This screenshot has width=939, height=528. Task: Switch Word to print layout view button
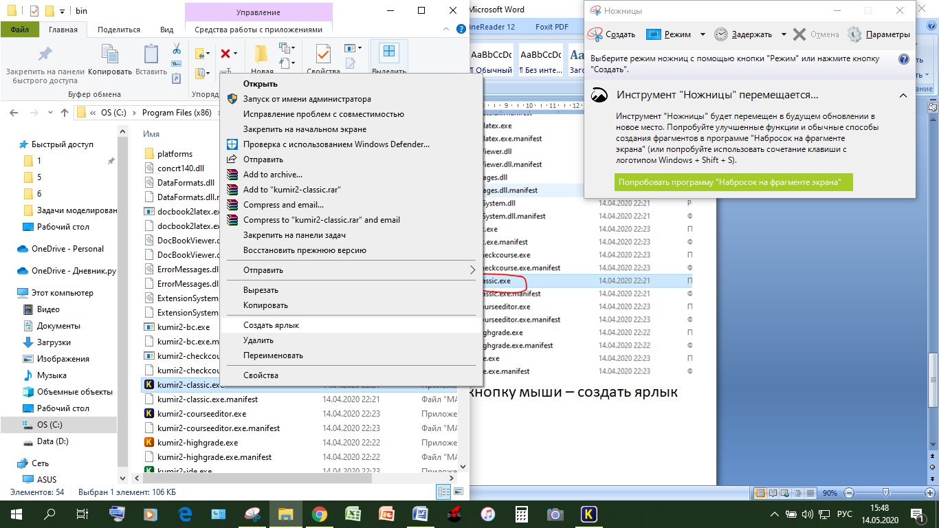click(x=760, y=493)
